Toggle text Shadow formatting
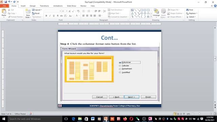Screen dimensions: 217x122 (x=58, y=16)
